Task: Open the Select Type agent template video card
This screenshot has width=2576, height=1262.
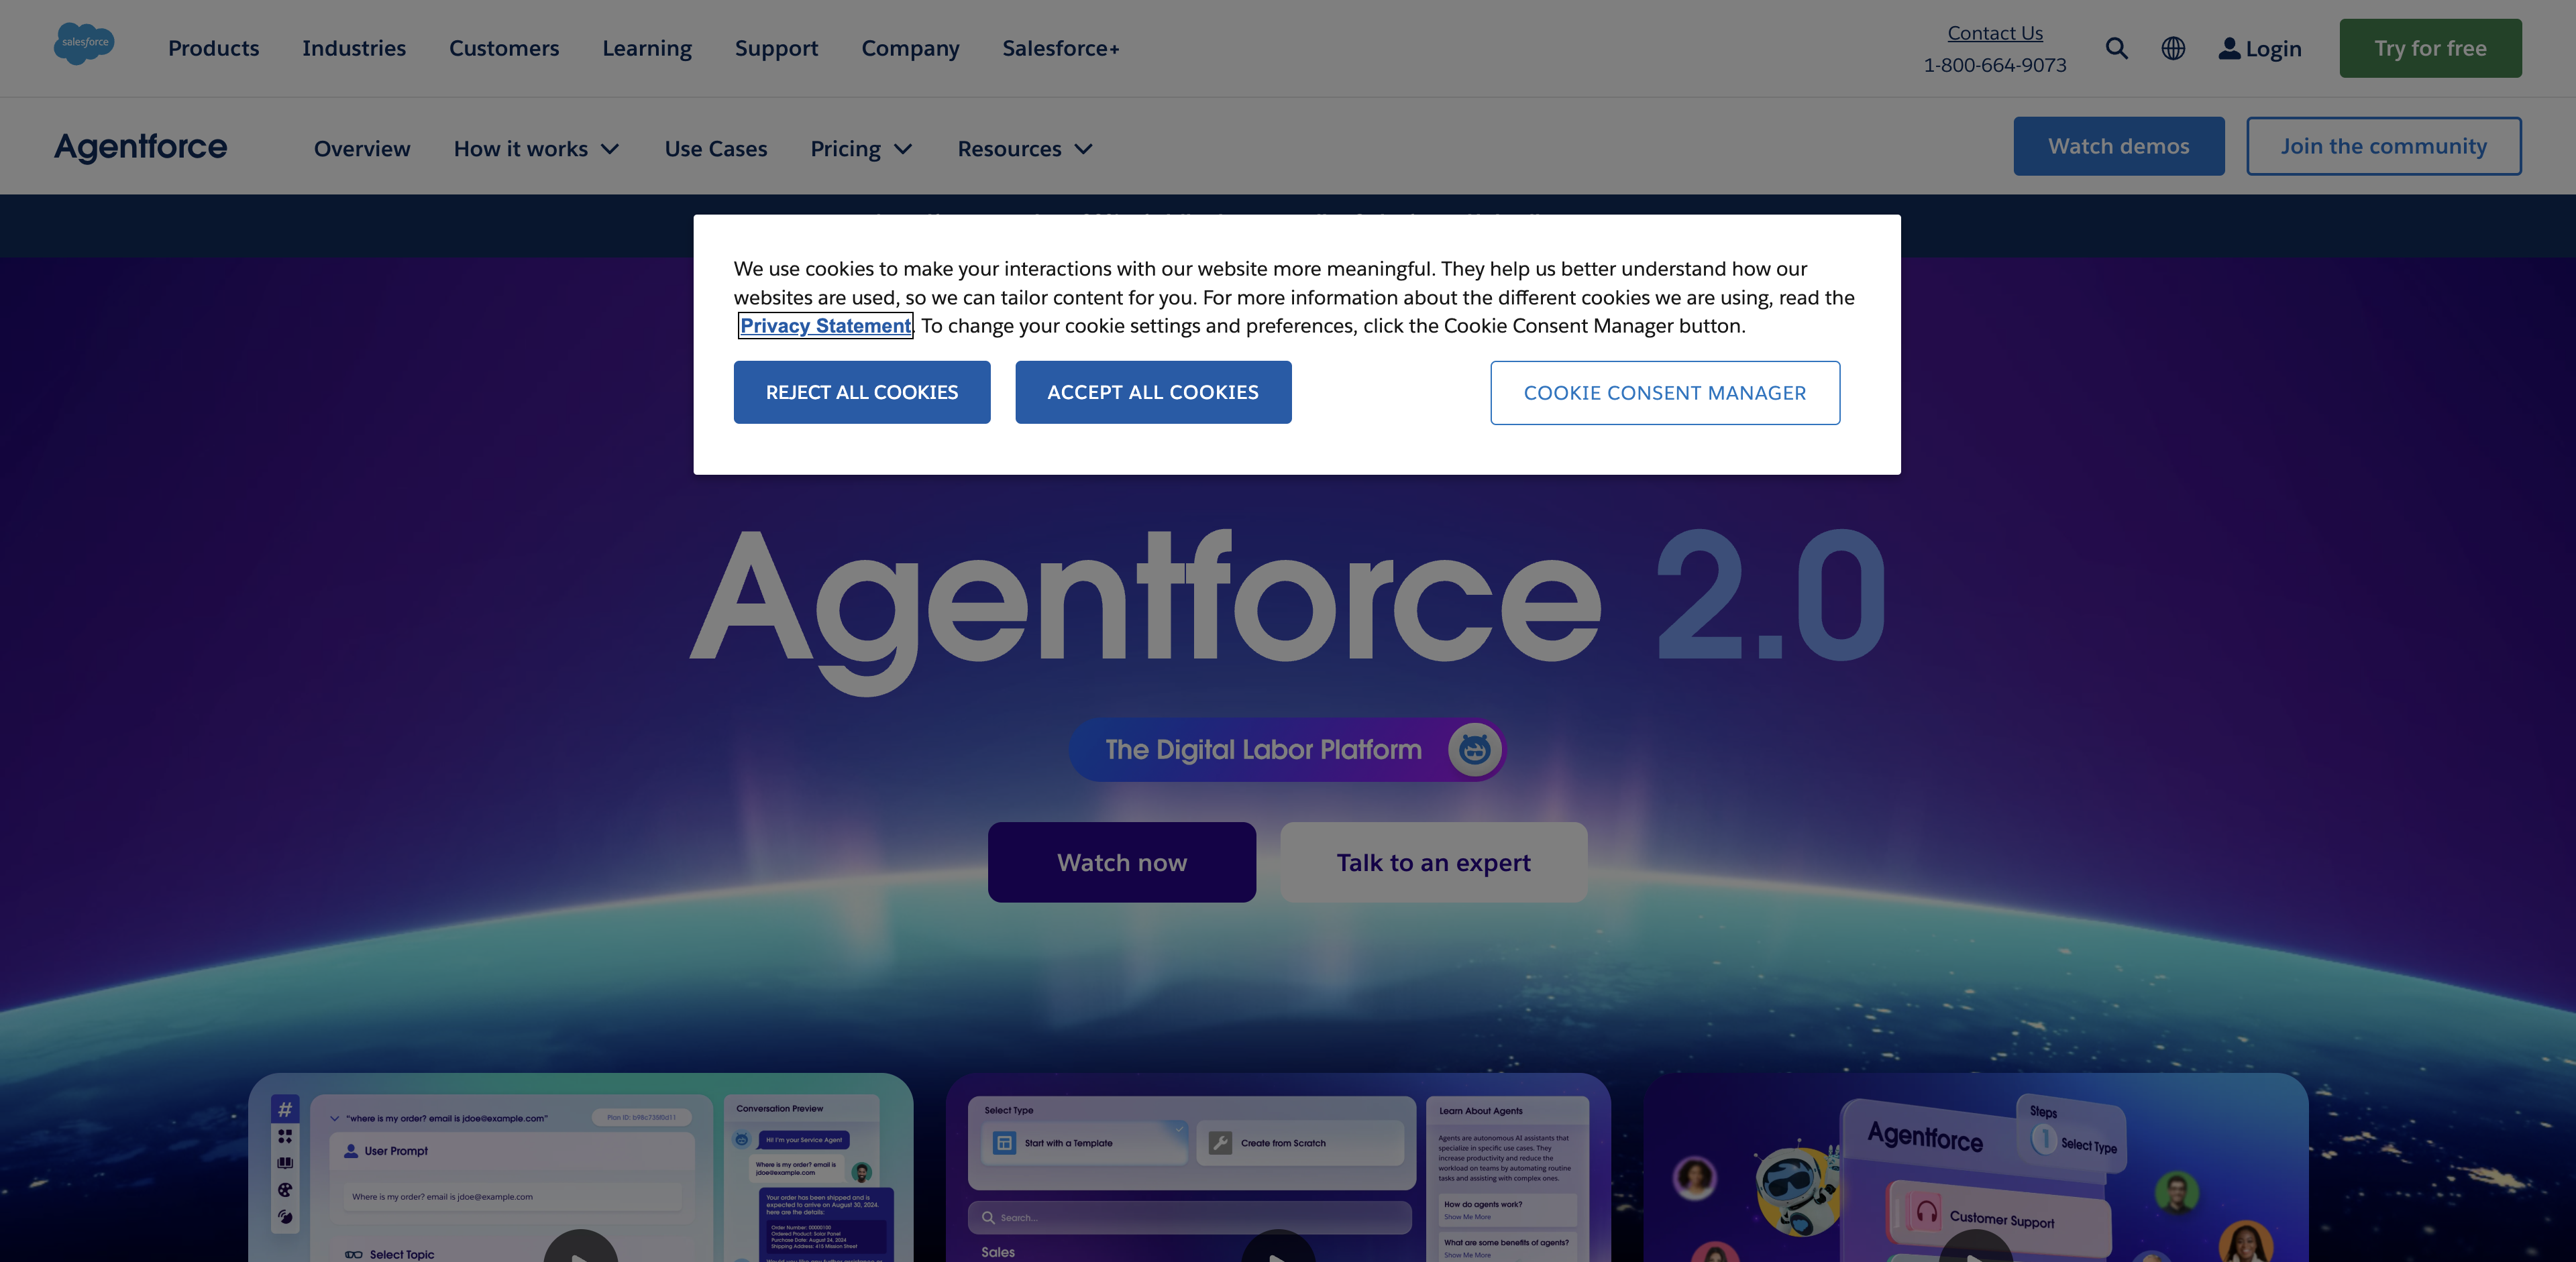Action: pos(1278,1168)
